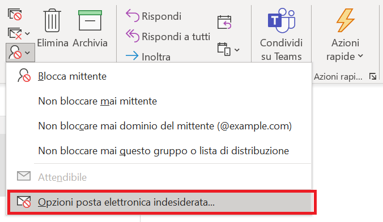Viewport: 383px width, 222px height.
Task: Click the greyed Attendibile menu entry
Action: tap(159, 177)
